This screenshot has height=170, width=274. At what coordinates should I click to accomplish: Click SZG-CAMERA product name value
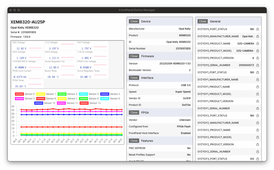[x=246, y=44]
